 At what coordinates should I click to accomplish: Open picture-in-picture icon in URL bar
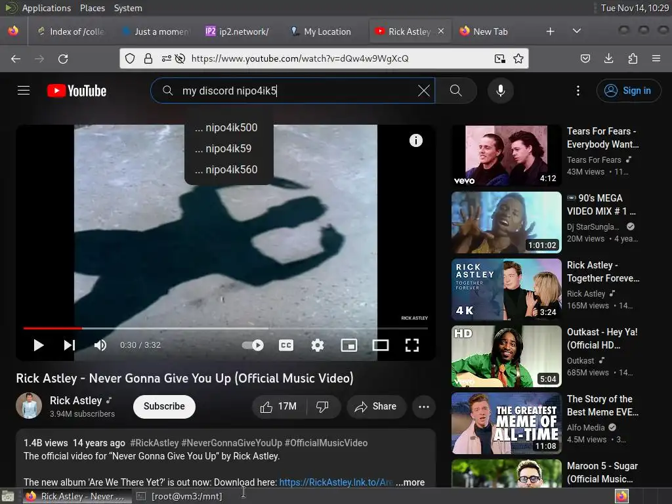(x=499, y=58)
